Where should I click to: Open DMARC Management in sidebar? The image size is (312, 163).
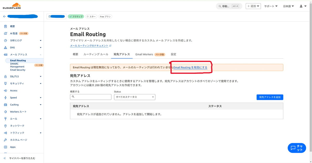coord(17,65)
